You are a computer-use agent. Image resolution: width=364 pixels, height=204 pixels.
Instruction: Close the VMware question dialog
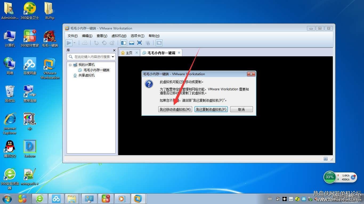(251, 74)
